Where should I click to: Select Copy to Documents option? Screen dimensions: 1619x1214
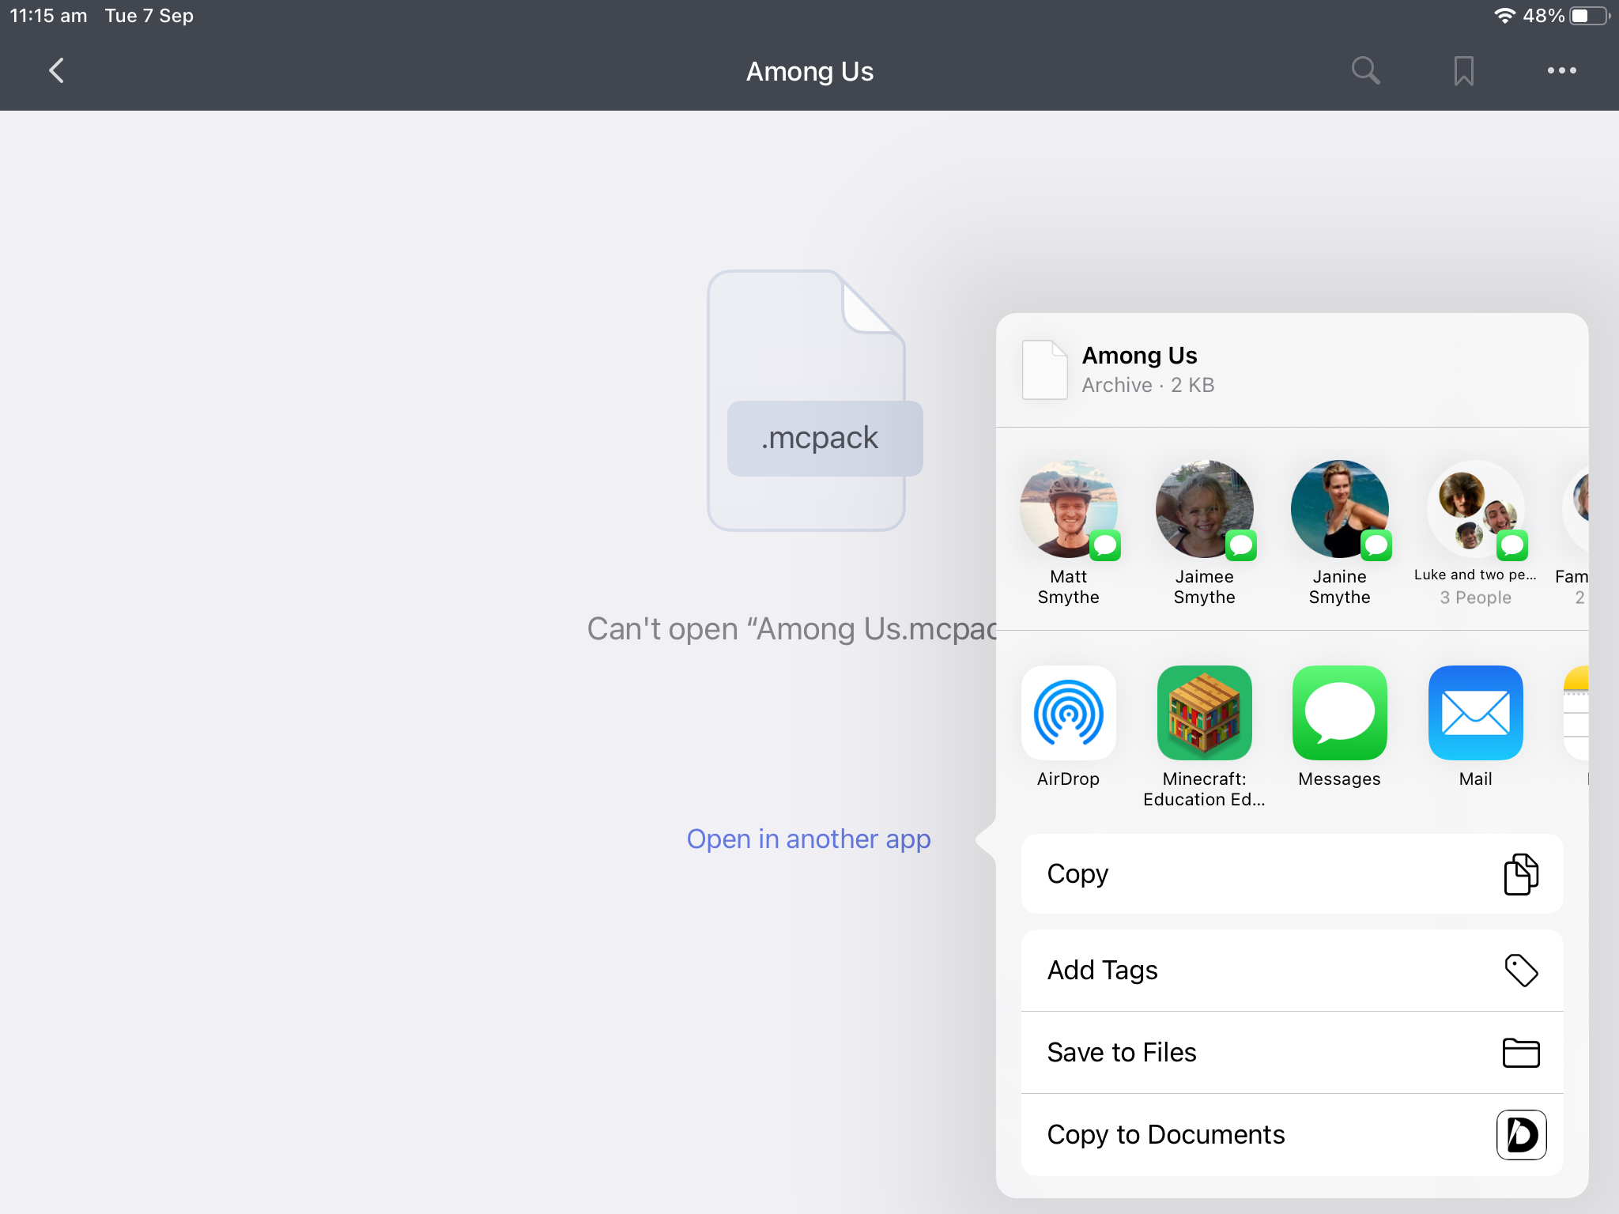click(x=1290, y=1133)
